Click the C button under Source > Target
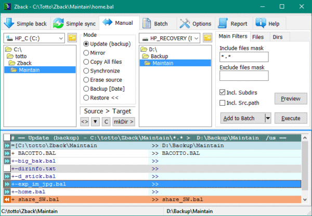The height and width of the screenshot is (216, 312). coord(106,122)
